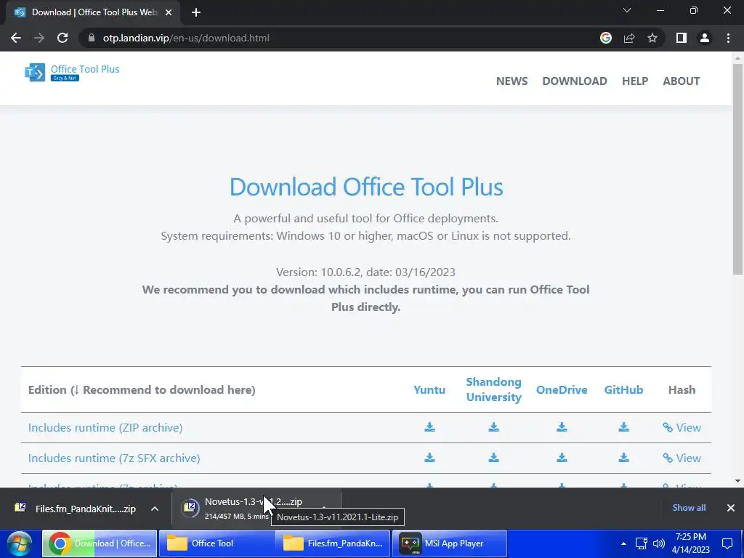
Task: Download 7z SFX archive from GitHub
Action: click(623, 458)
